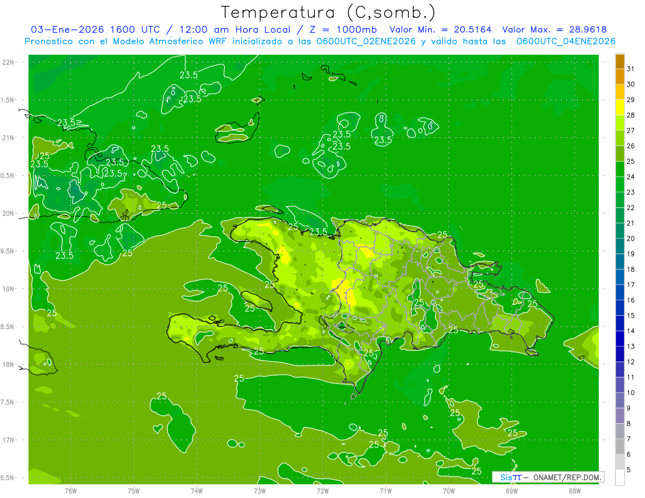Click the 71W longitude axis label

(x=385, y=491)
